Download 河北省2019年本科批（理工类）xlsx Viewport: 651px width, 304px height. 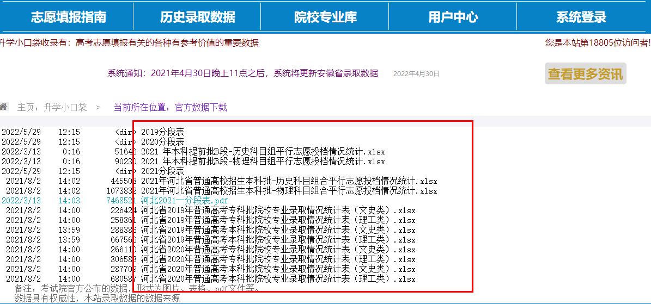click(278, 240)
